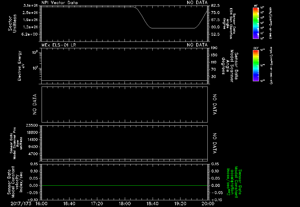Screen dimensions: 300x207
Task: Click the '190' scanner angle tick
Action: tap(214, 48)
